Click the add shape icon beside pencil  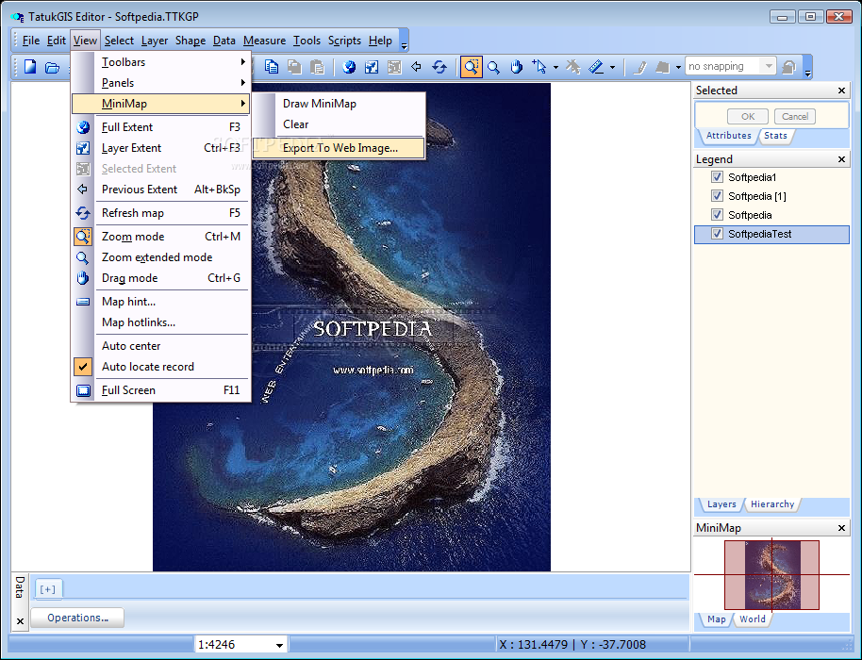pos(662,67)
